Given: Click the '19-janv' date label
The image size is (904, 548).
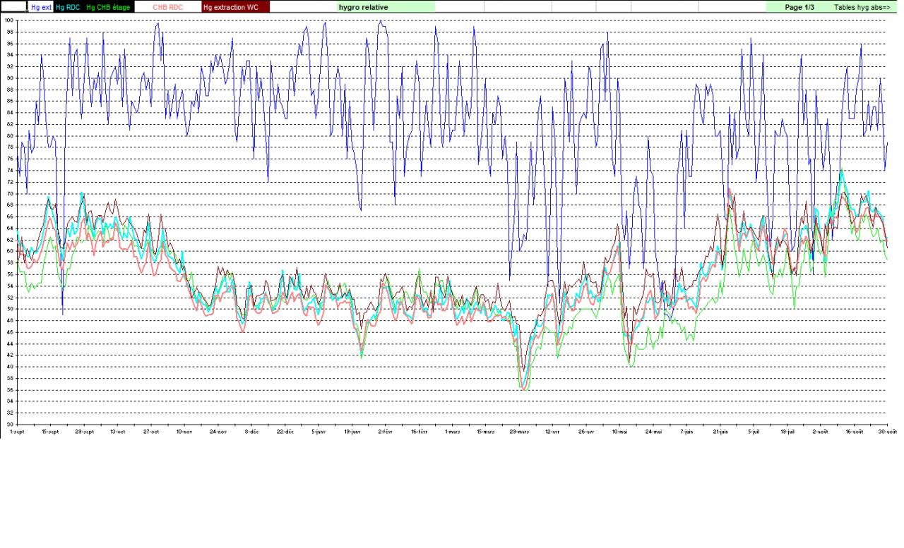Looking at the screenshot, I should click(352, 431).
